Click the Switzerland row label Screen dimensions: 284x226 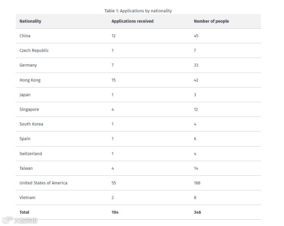[x=31, y=154]
